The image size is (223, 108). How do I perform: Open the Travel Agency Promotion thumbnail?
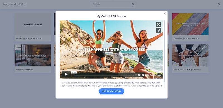(x=33, y=24)
